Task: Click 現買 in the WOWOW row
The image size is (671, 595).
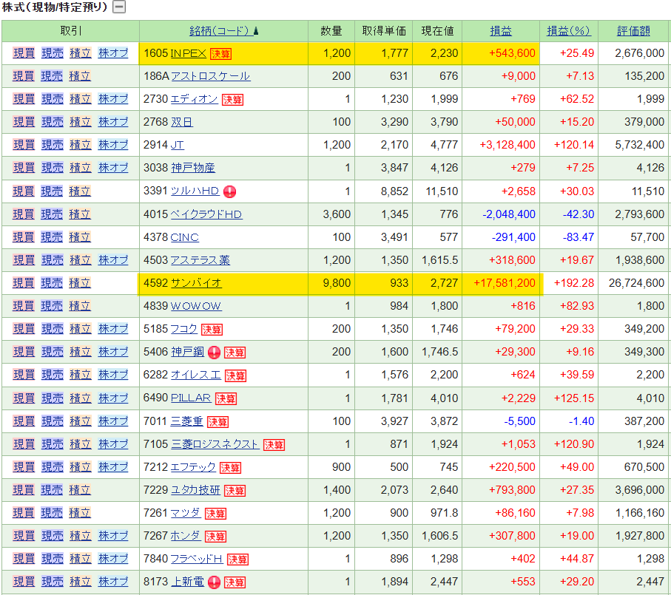Action: coord(24,306)
